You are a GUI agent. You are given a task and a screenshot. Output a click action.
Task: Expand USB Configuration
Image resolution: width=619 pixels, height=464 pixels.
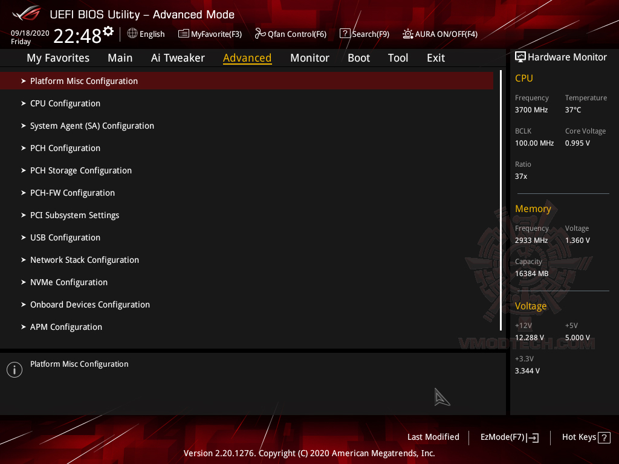pyautogui.click(x=65, y=237)
